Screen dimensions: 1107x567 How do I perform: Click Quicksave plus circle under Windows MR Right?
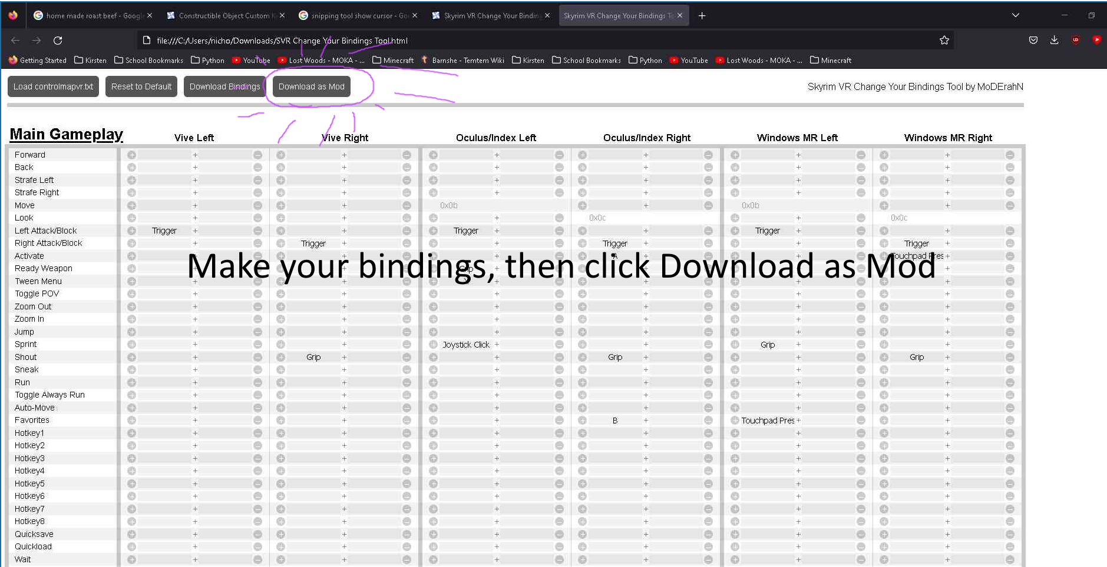(x=884, y=534)
